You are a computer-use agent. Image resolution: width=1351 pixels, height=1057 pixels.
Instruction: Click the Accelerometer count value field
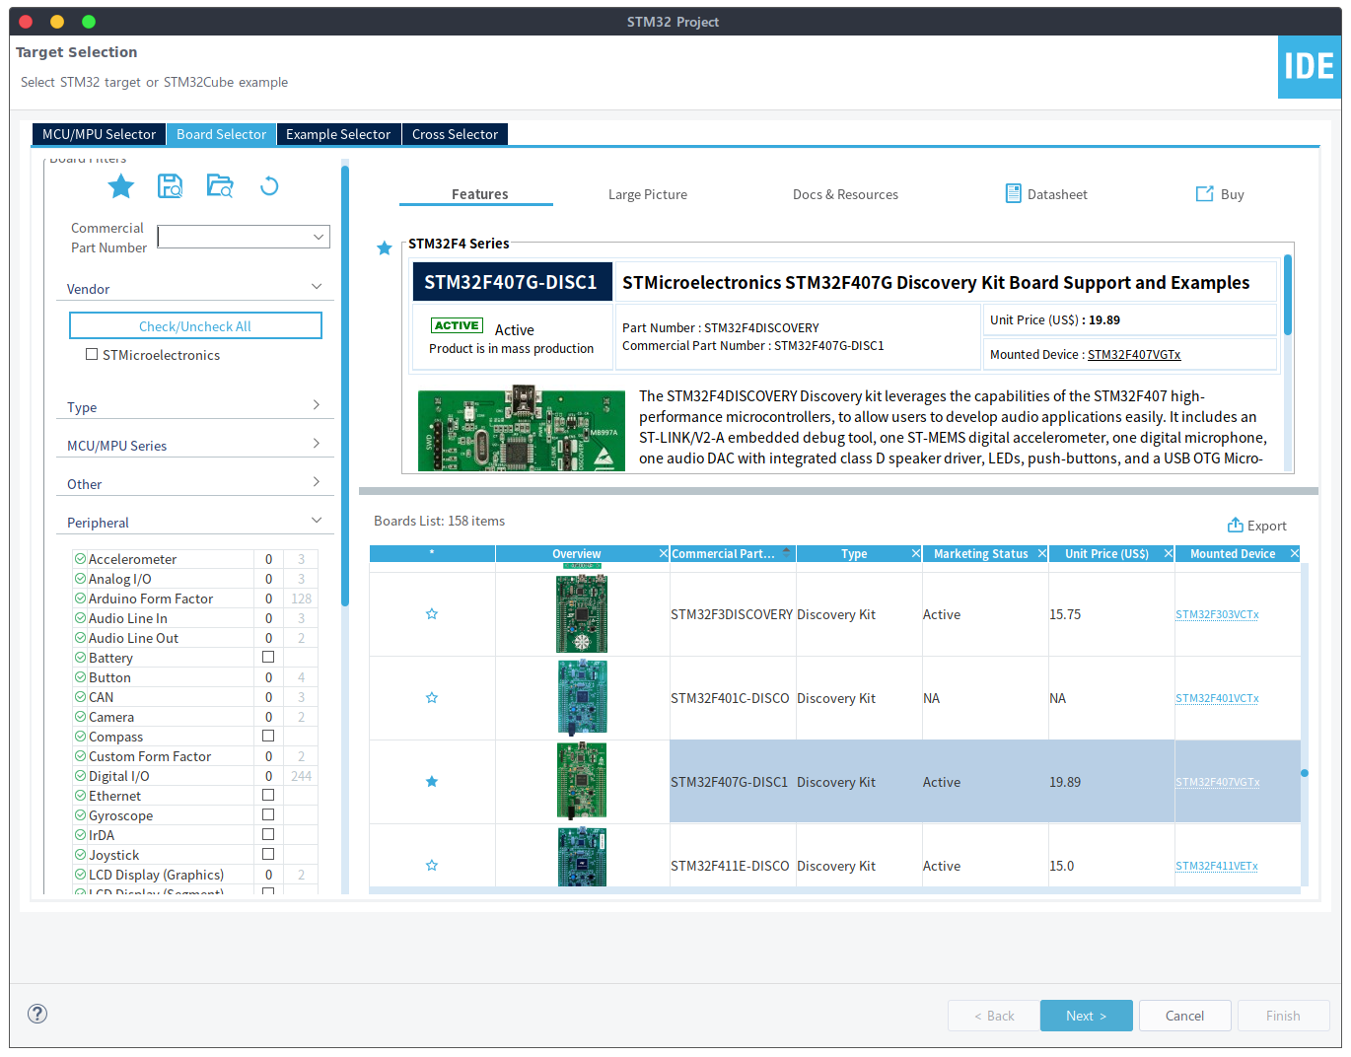coord(268,559)
